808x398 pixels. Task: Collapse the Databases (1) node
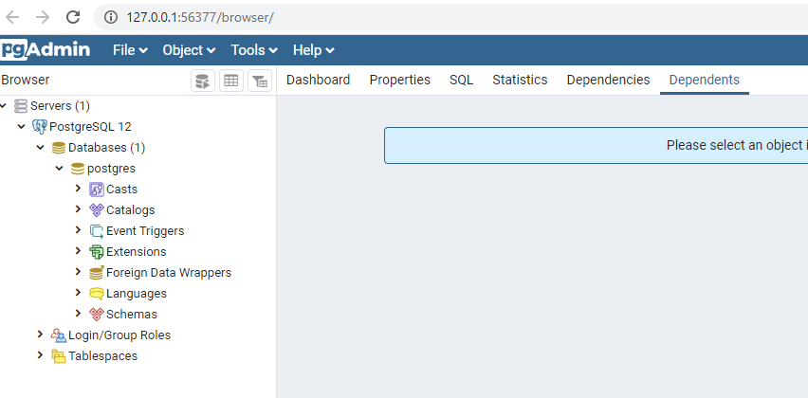(40, 147)
